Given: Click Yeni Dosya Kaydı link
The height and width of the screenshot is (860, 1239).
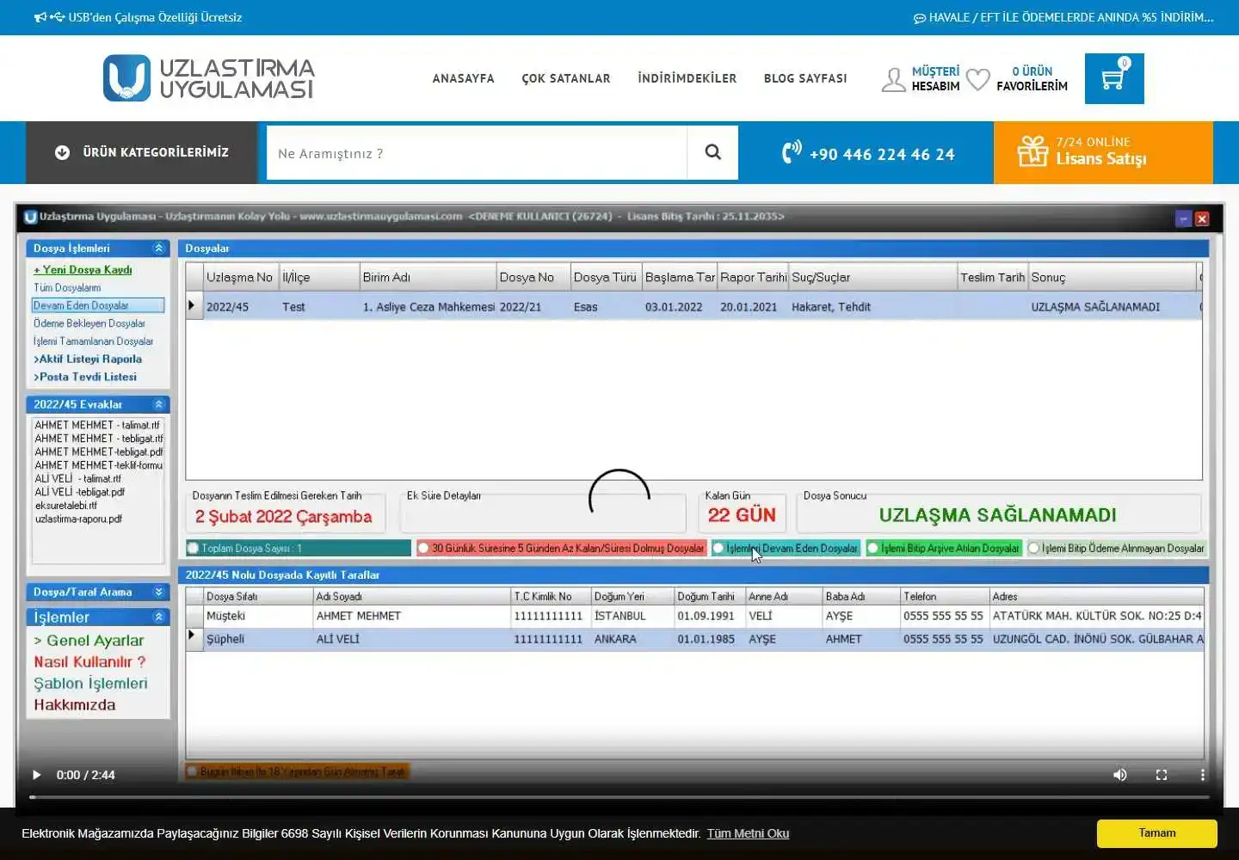Looking at the screenshot, I should click(x=83, y=269).
